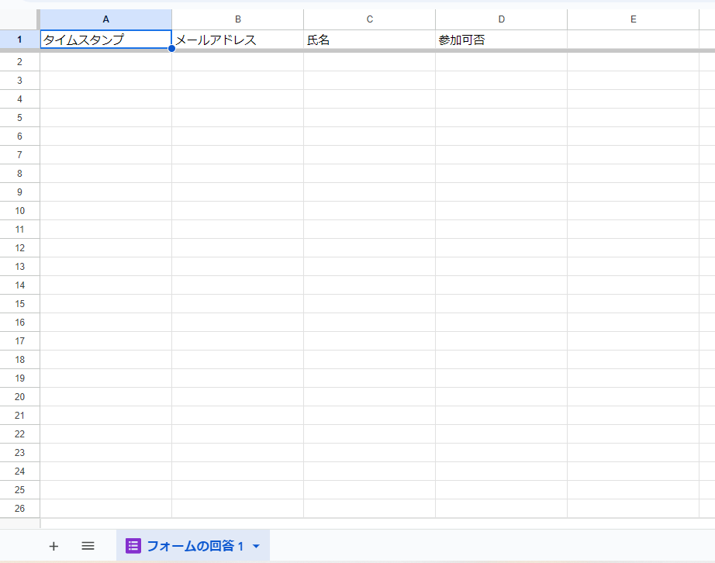Click the select-all corner box
This screenshot has width=715, height=563.
click(19, 19)
